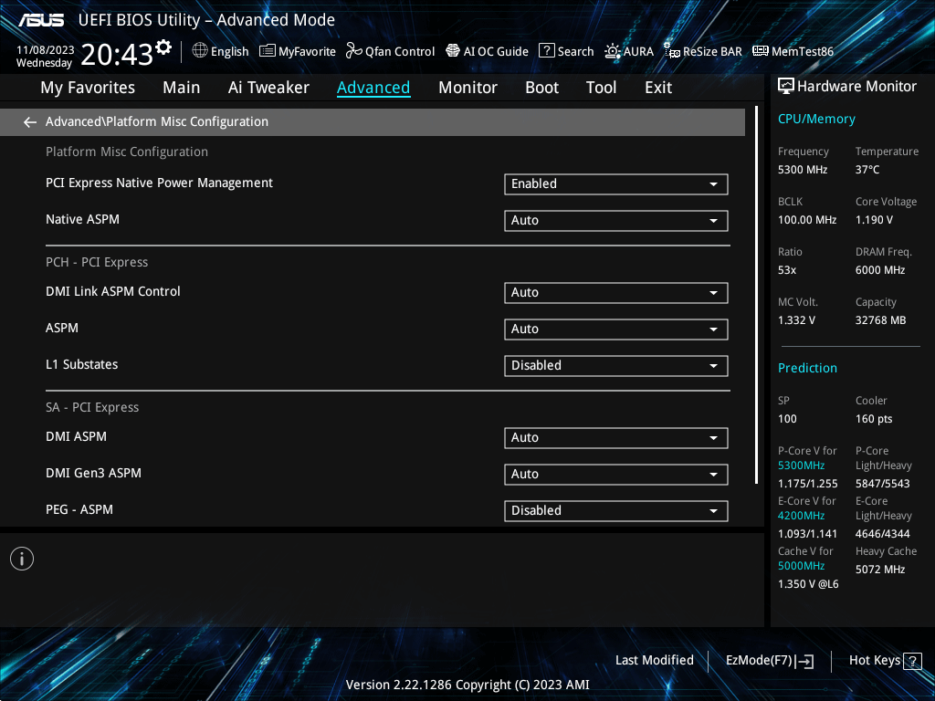
Task: Open PCI Express Native Power Management dropdown
Action: [x=616, y=184]
